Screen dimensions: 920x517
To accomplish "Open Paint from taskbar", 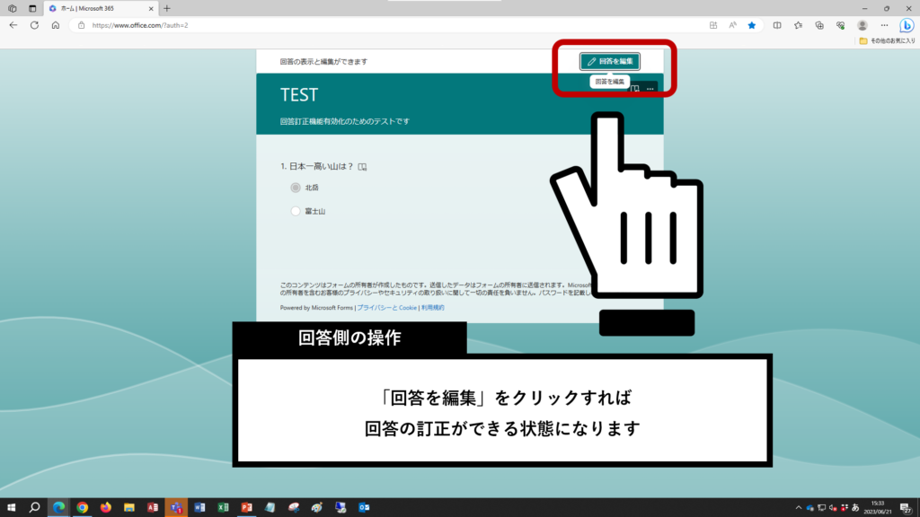I will 317,508.
